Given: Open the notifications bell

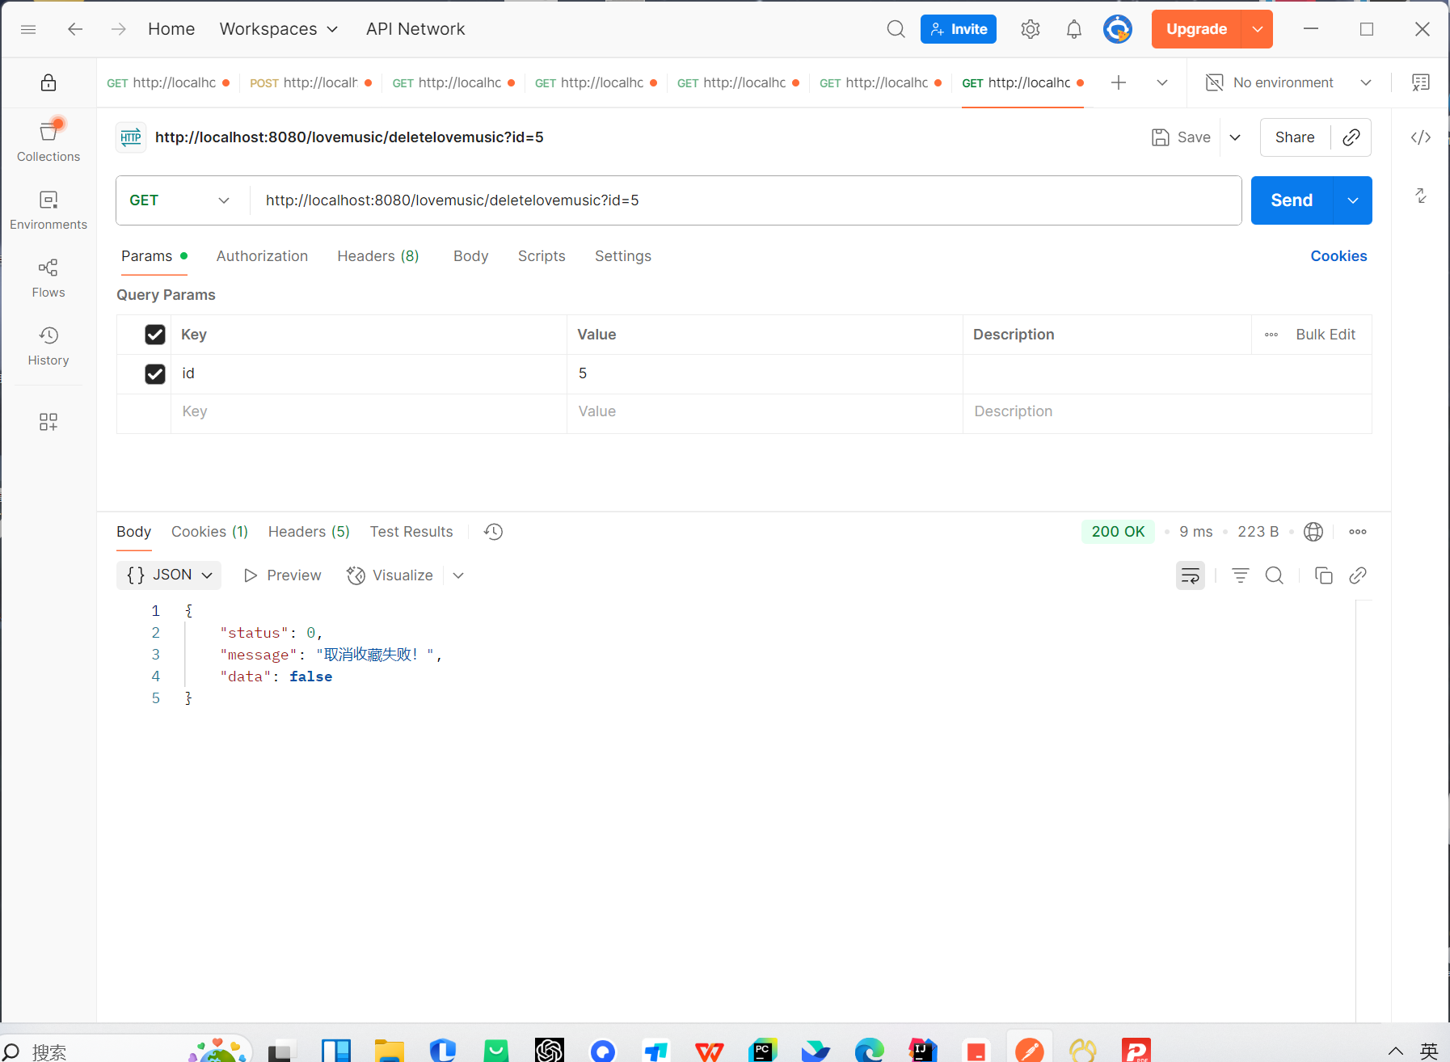Looking at the screenshot, I should tap(1073, 29).
